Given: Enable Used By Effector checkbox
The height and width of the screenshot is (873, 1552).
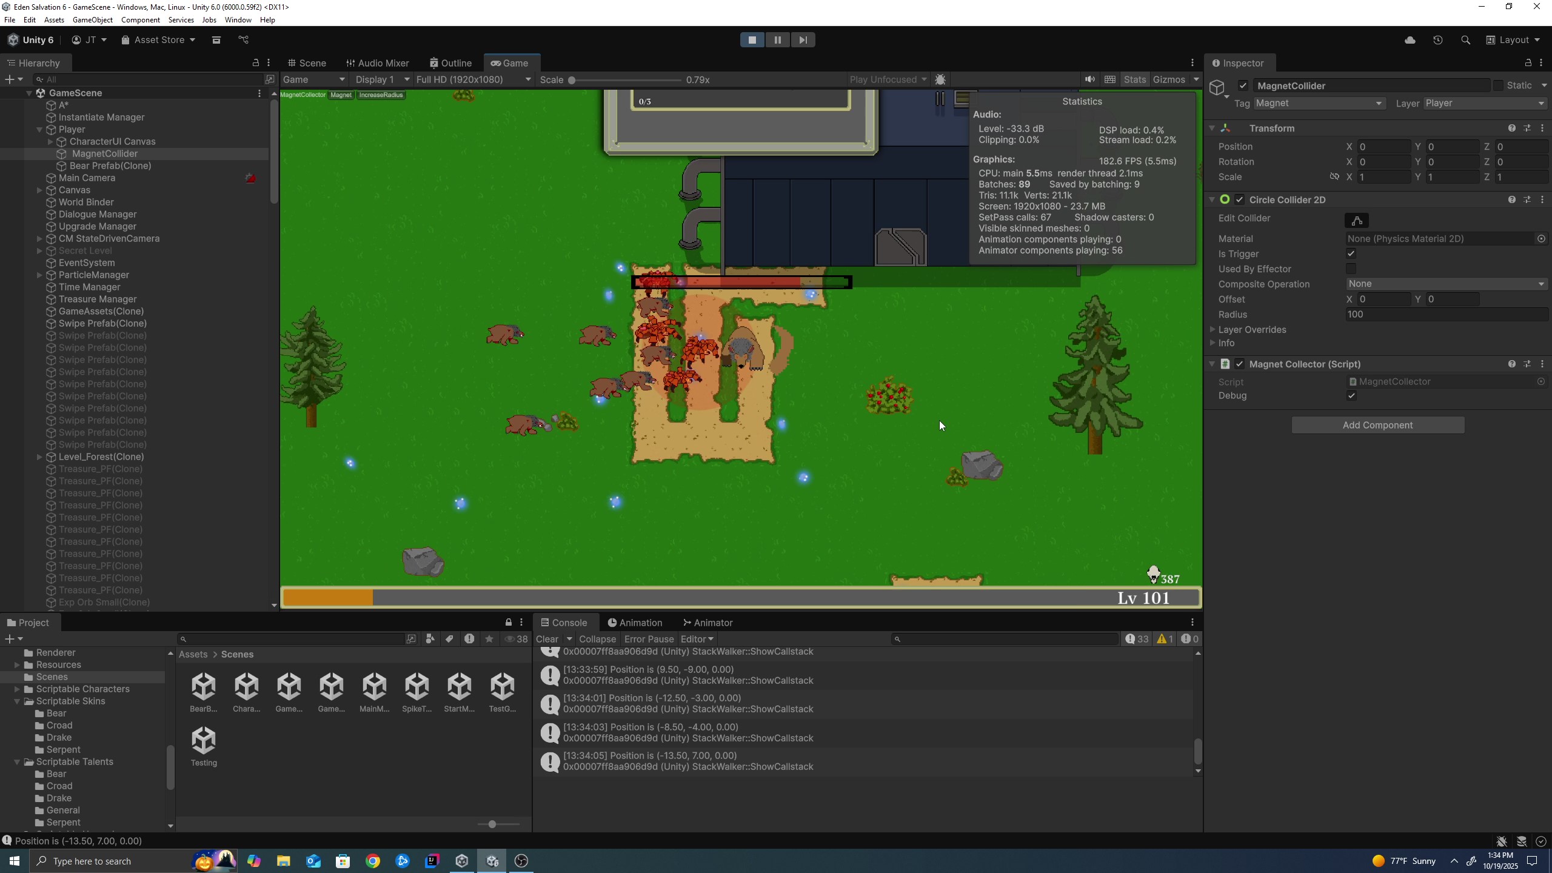Looking at the screenshot, I should (x=1351, y=269).
